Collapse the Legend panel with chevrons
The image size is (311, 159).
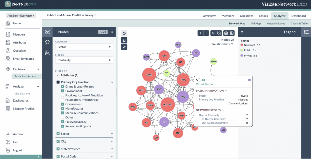click(242, 32)
